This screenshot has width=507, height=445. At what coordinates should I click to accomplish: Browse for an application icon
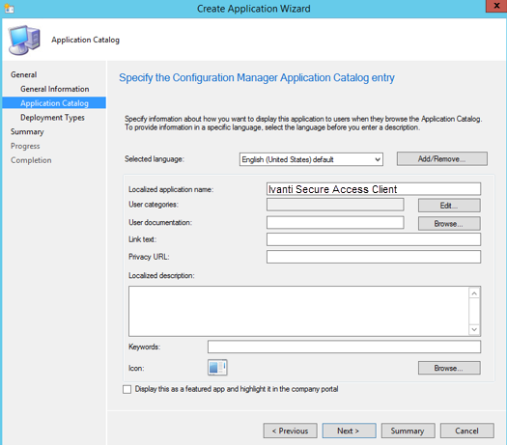pos(449,368)
